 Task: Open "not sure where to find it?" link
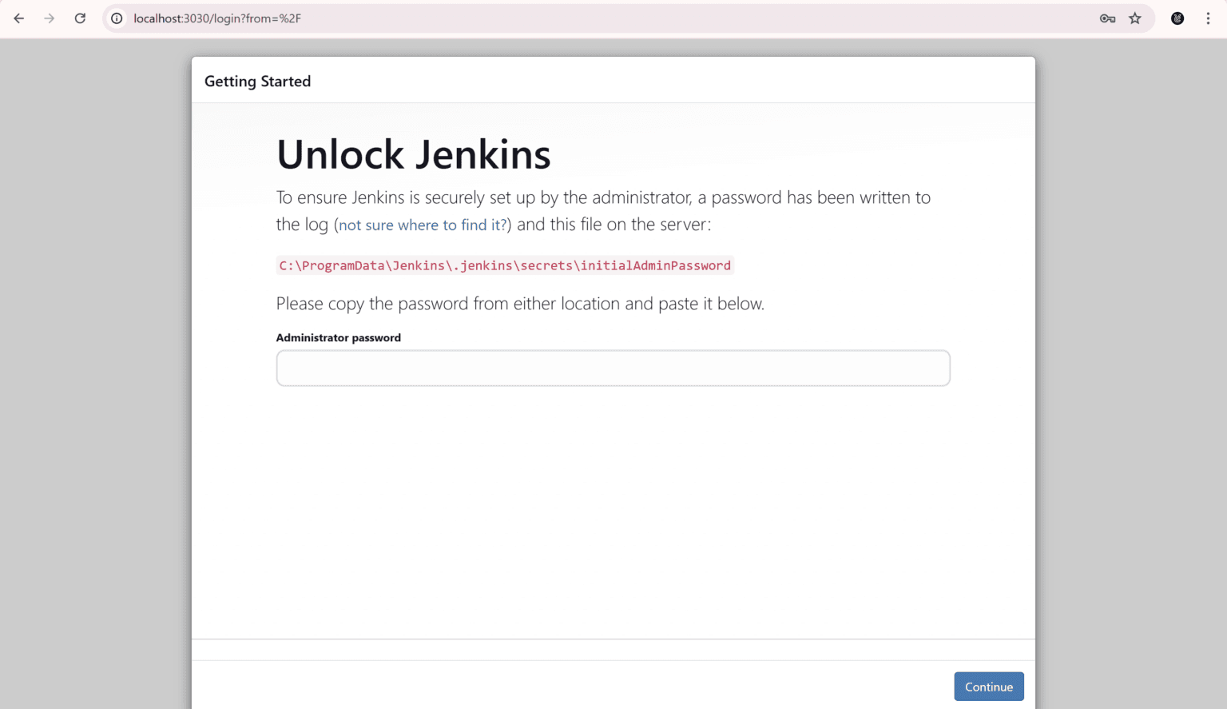[x=423, y=225]
